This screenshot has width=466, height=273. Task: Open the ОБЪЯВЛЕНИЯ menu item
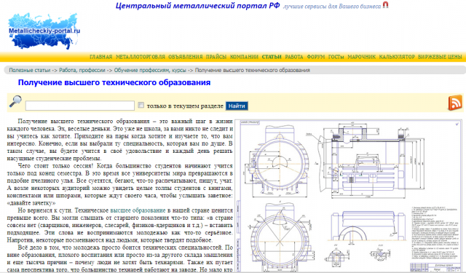coord(186,57)
